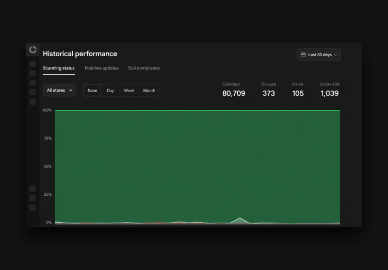Select the fifth sidebar square icon in the top group
Image resolution: width=388 pixels, height=270 pixels.
pos(33,102)
